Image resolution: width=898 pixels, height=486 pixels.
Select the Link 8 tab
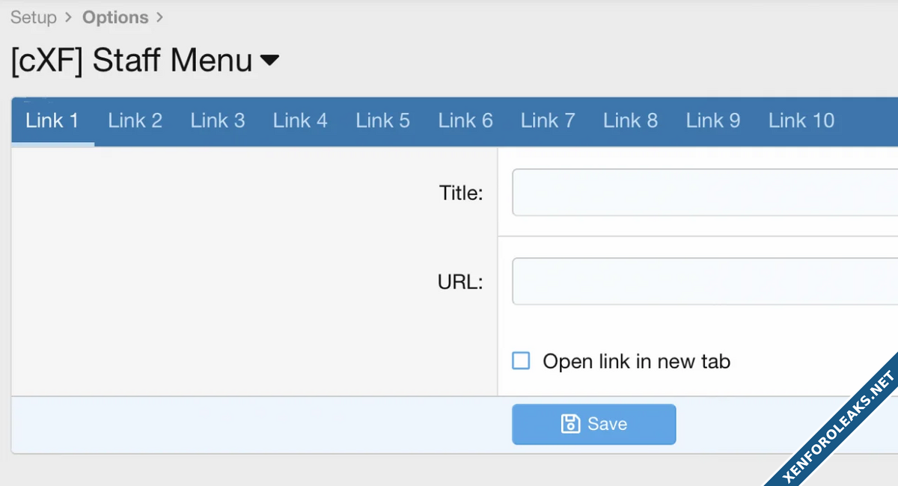pyautogui.click(x=630, y=120)
